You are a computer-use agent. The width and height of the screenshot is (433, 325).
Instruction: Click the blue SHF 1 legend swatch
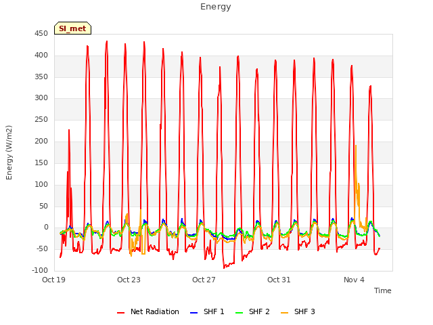(x=194, y=313)
